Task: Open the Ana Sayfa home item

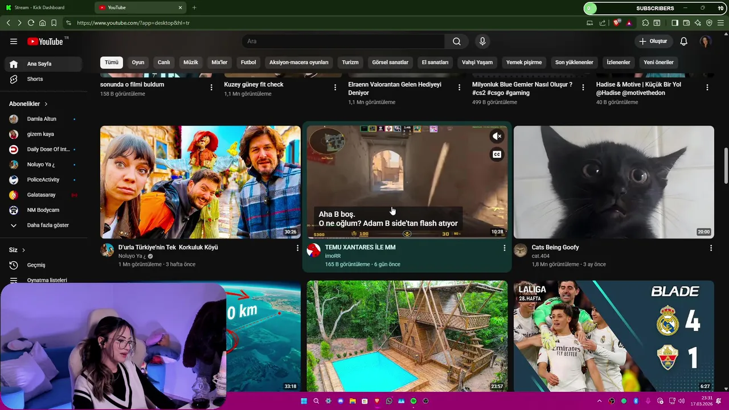Action: coord(44,64)
